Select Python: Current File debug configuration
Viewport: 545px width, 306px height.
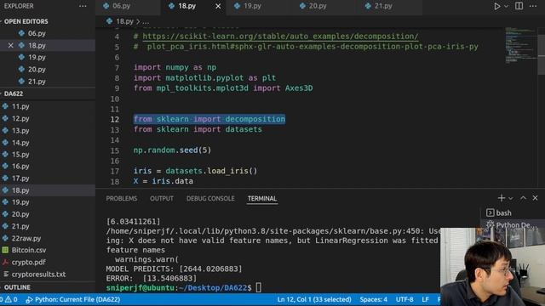[73, 299]
